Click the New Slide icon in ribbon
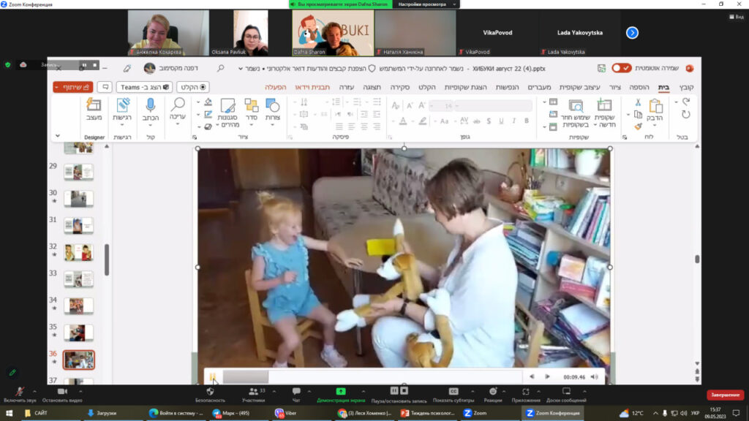 pyautogui.click(x=604, y=106)
